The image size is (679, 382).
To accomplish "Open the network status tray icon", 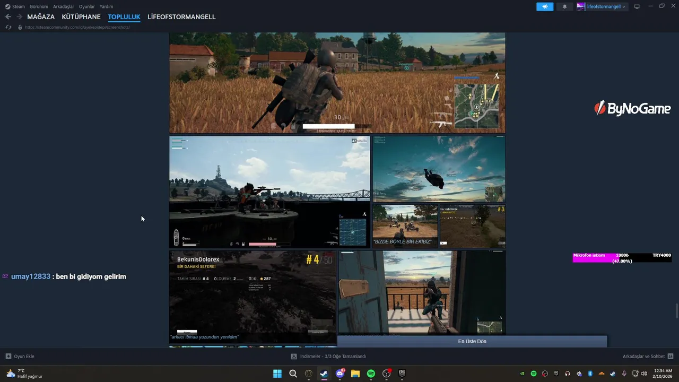I will click(x=636, y=374).
